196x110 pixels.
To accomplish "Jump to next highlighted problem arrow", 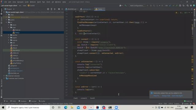I will [x=192, y=13].
